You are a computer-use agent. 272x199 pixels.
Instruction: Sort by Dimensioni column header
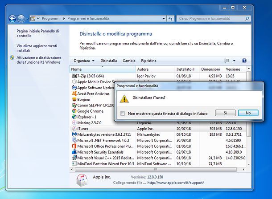(212, 69)
